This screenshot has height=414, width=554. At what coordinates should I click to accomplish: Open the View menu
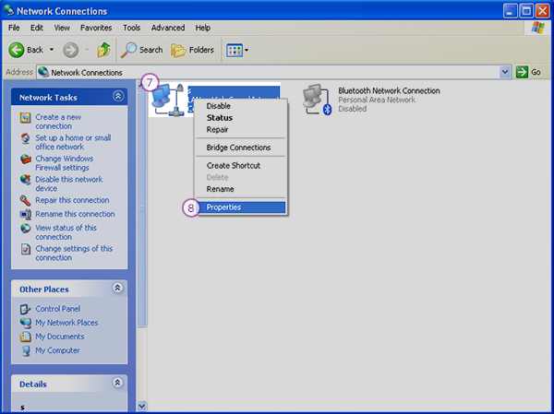pyautogui.click(x=62, y=28)
